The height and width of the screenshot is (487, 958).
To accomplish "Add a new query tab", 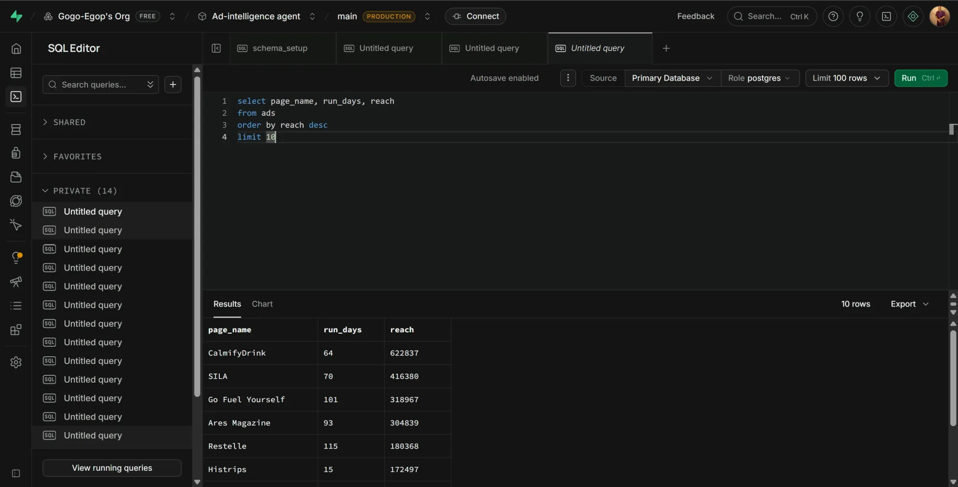I will [666, 48].
